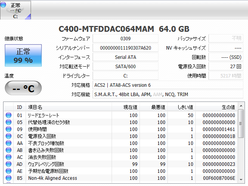The image size is (248, 186).
Task: Click the しきい値 column header
Action: (181, 107)
